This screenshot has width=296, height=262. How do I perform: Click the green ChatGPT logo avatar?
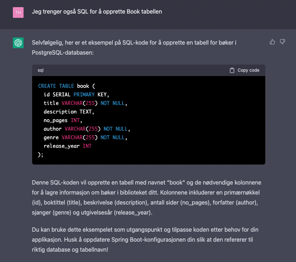click(x=18, y=43)
